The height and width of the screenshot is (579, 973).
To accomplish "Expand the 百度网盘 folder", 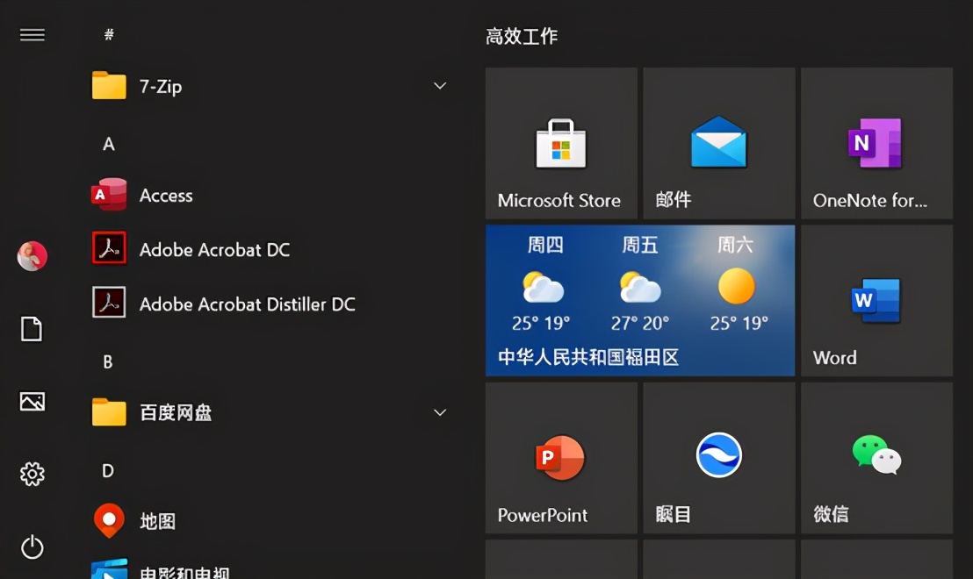I will coord(439,412).
